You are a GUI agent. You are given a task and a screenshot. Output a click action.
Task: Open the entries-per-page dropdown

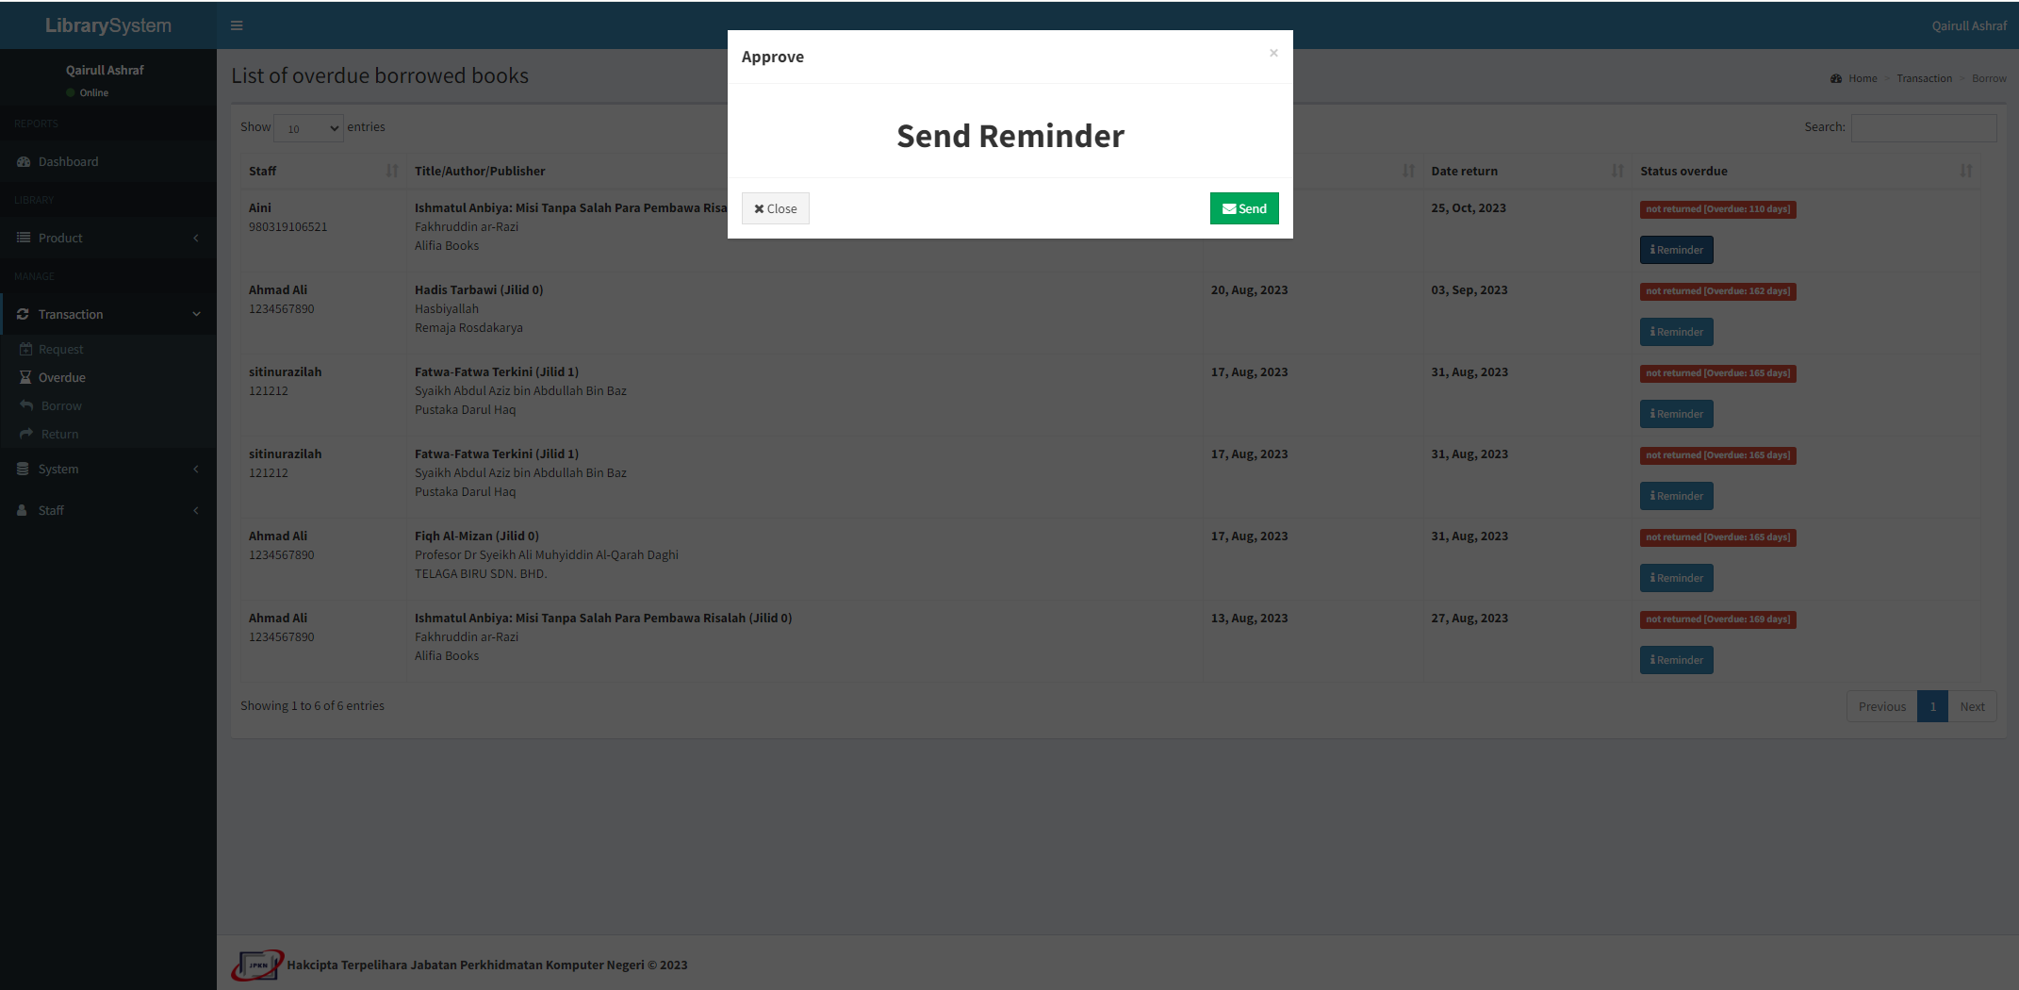tap(309, 128)
